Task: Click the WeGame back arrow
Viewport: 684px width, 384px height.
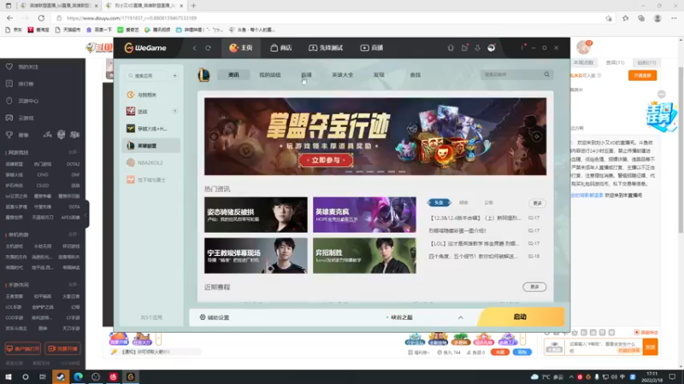Action: pyautogui.click(x=195, y=48)
